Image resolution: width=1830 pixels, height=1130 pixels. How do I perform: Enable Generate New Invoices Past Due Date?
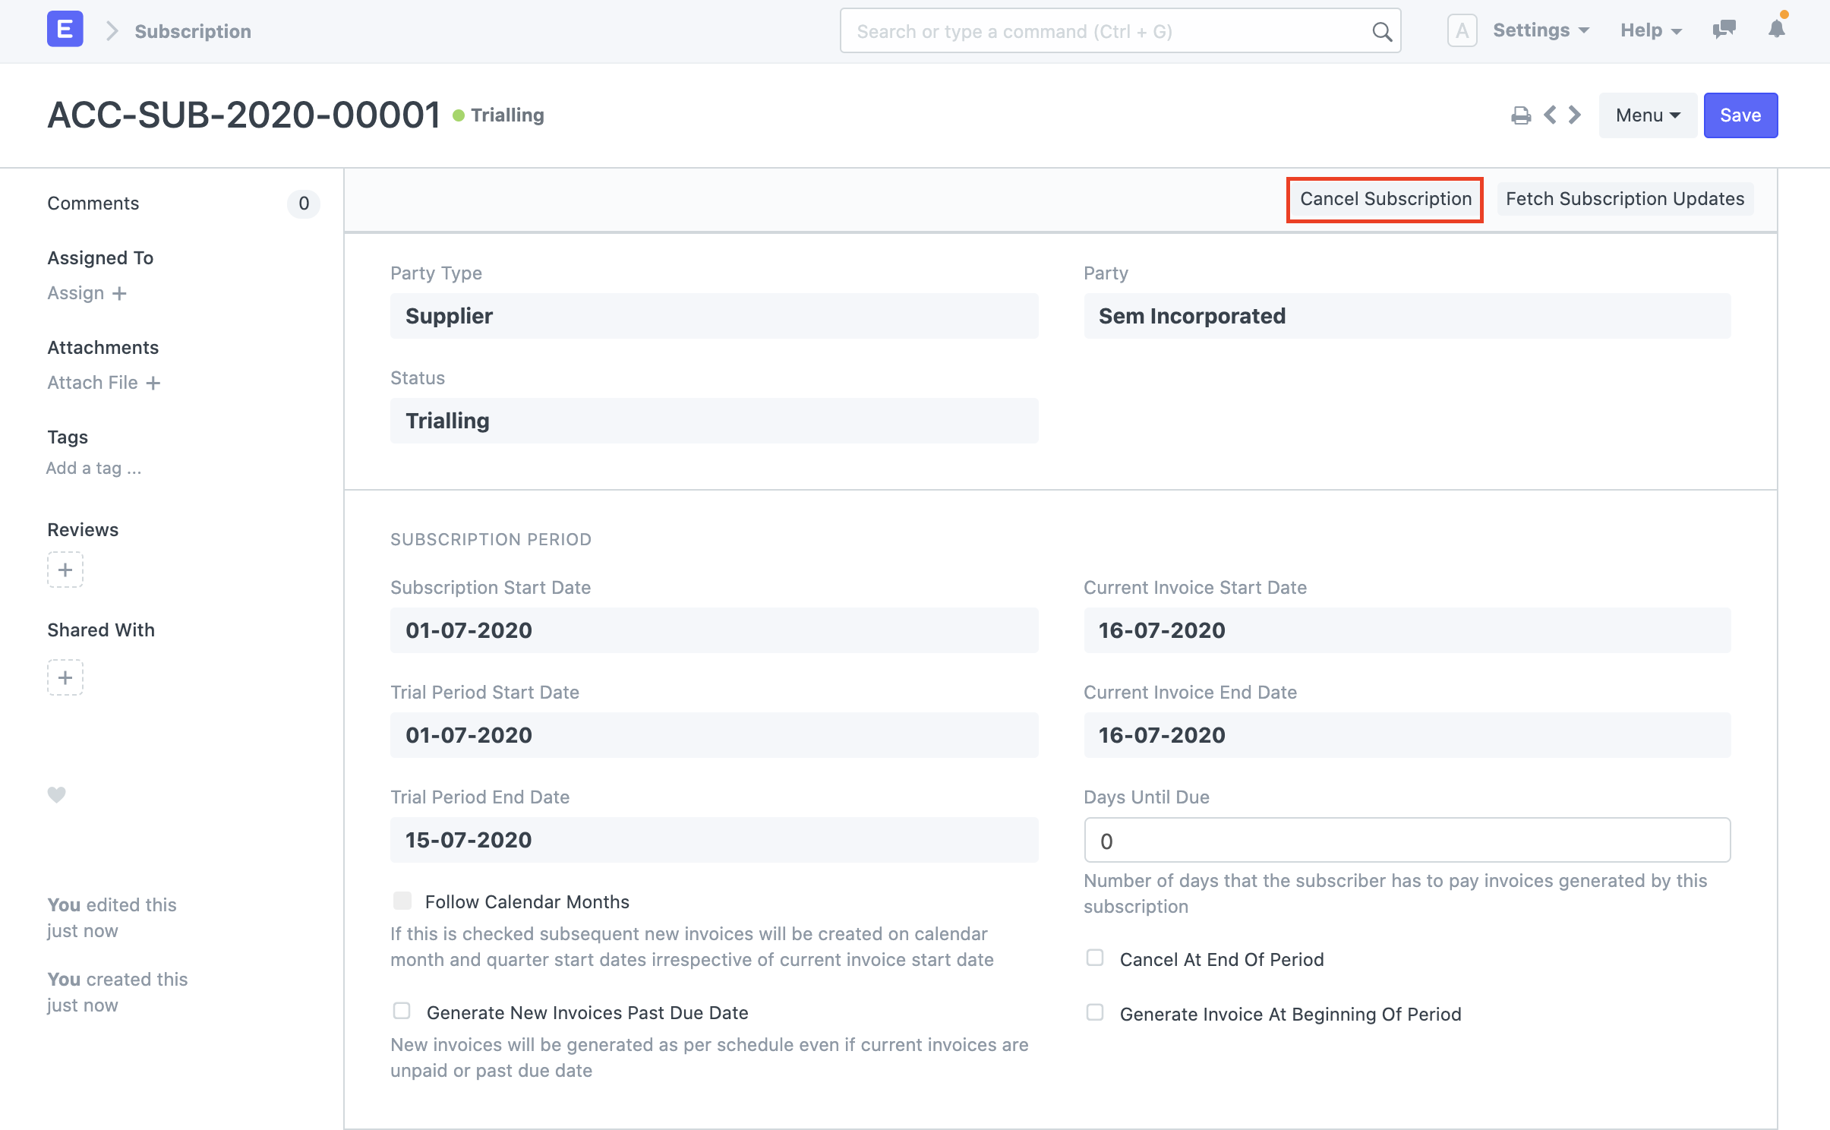coord(402,1011)
